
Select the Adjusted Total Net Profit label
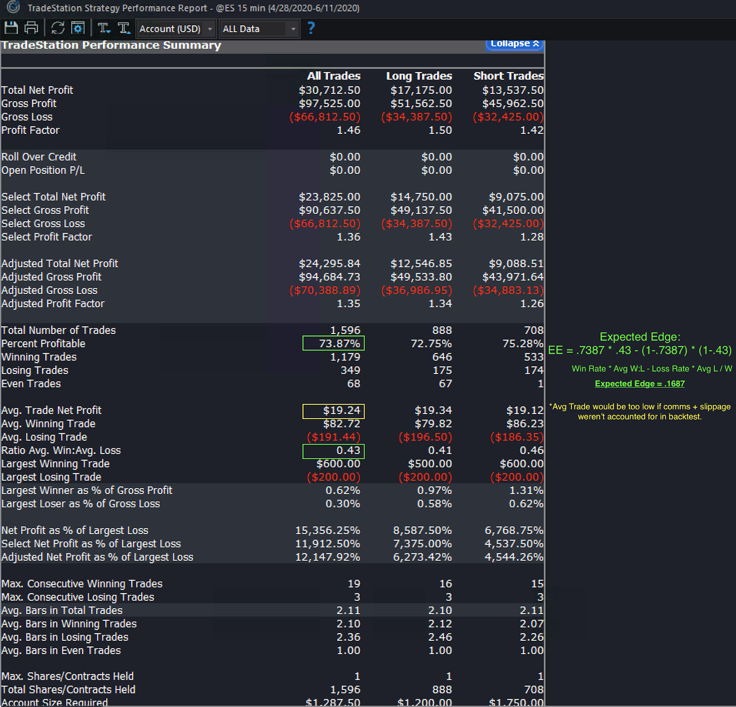(60, 264)
